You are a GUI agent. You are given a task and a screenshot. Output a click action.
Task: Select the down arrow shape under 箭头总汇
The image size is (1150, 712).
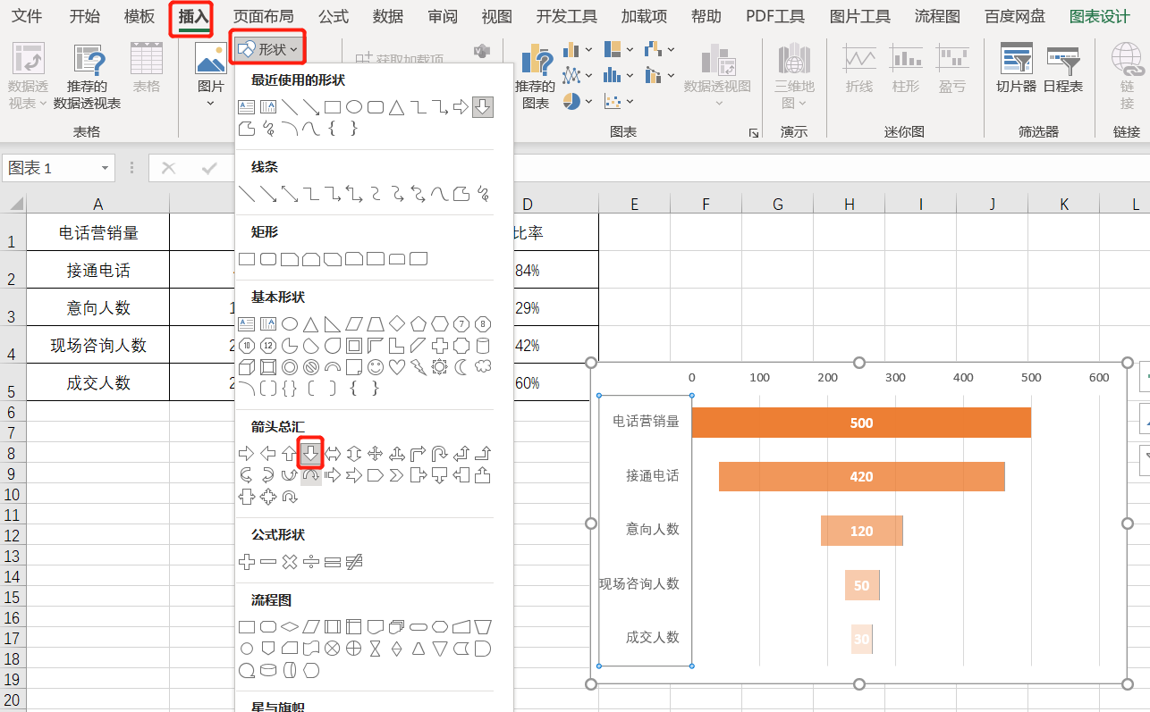point(311,453)
